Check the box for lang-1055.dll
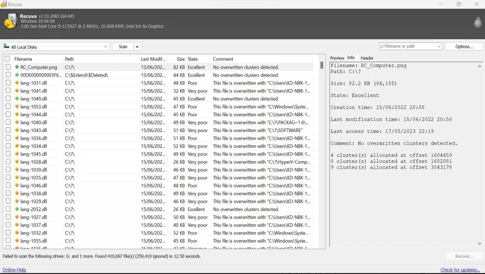The image size is (485, 274). (8, 241)
